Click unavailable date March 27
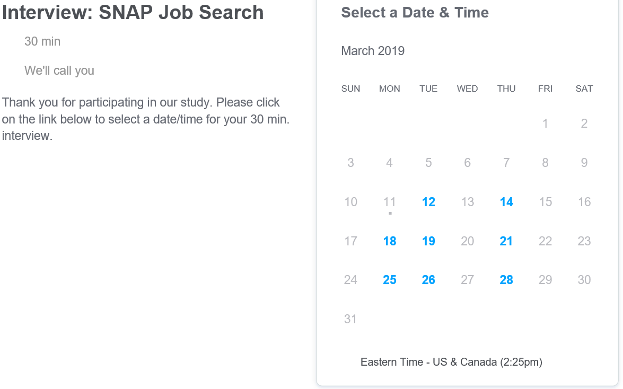The image size is (623, 389). click(x=467, y=280)
